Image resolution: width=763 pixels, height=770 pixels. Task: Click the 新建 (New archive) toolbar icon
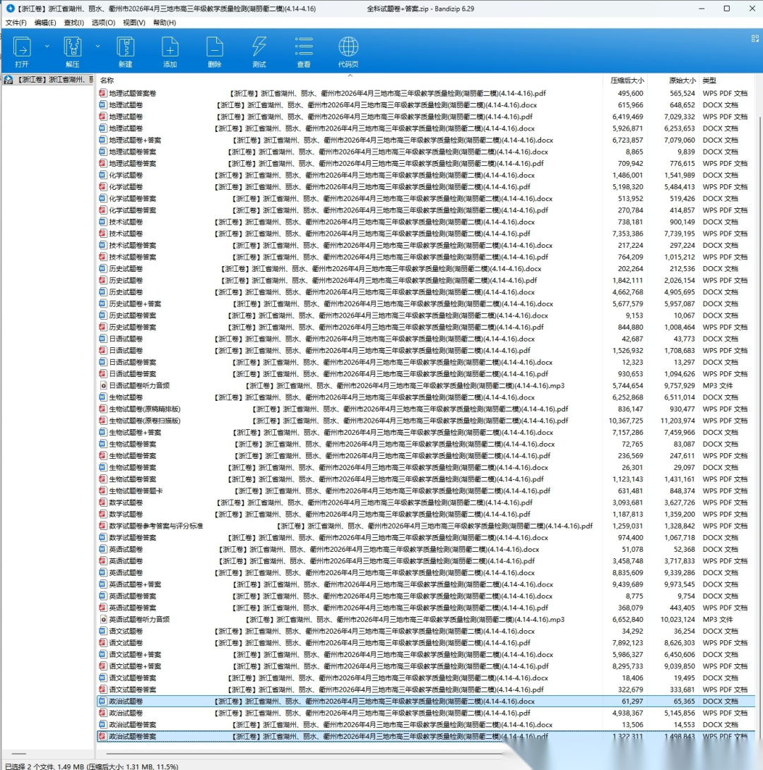click(125, 47)
